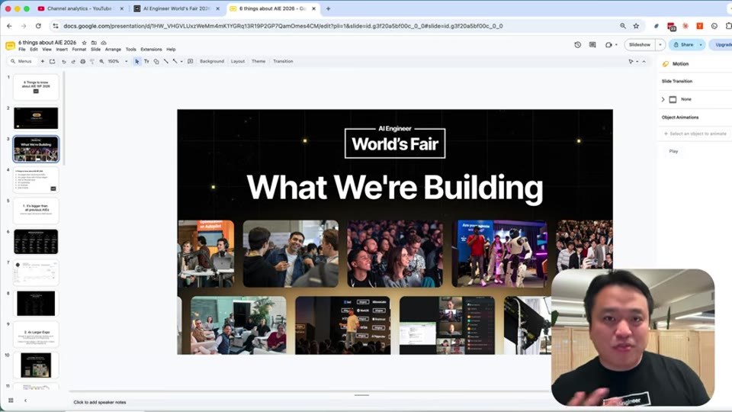Reload the page
Screen dimensions: 732x412
point(38,26)
